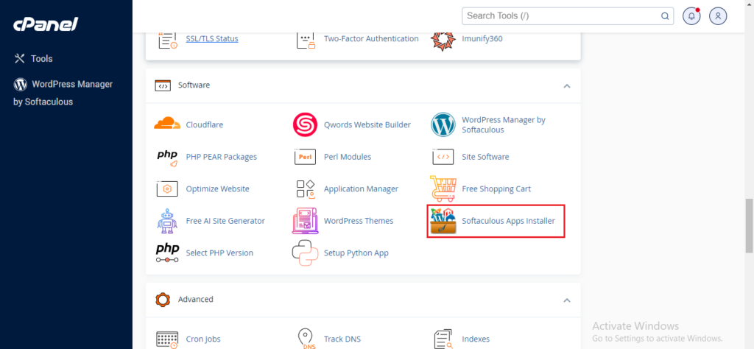Open the Select PHP Version link
The width and height of the screenshot is (754, 349).
pos(219,253)
